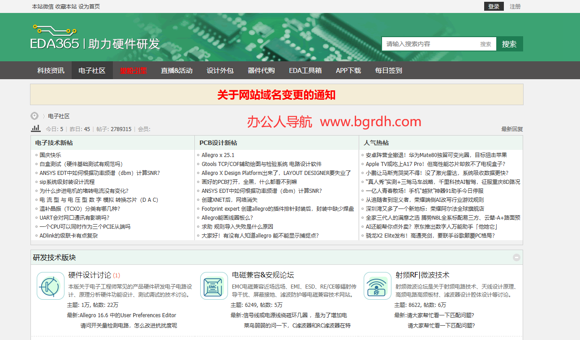Open the RF microwave forum icon

tap(378, 286)
